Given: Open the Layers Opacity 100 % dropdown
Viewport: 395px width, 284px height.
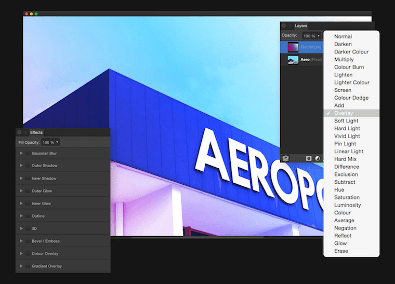Looking at the screenshot, I should (312, 36).
